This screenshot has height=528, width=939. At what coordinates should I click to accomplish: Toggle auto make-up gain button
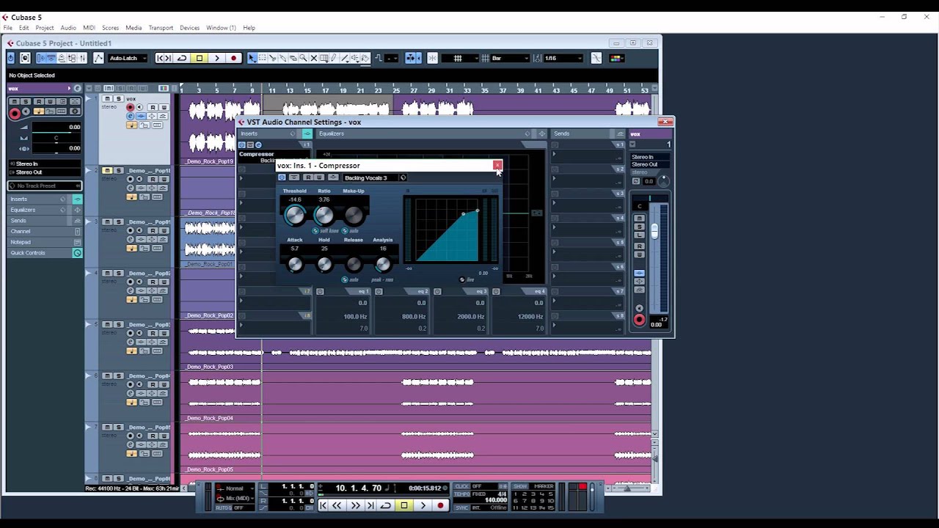[345, 230]
